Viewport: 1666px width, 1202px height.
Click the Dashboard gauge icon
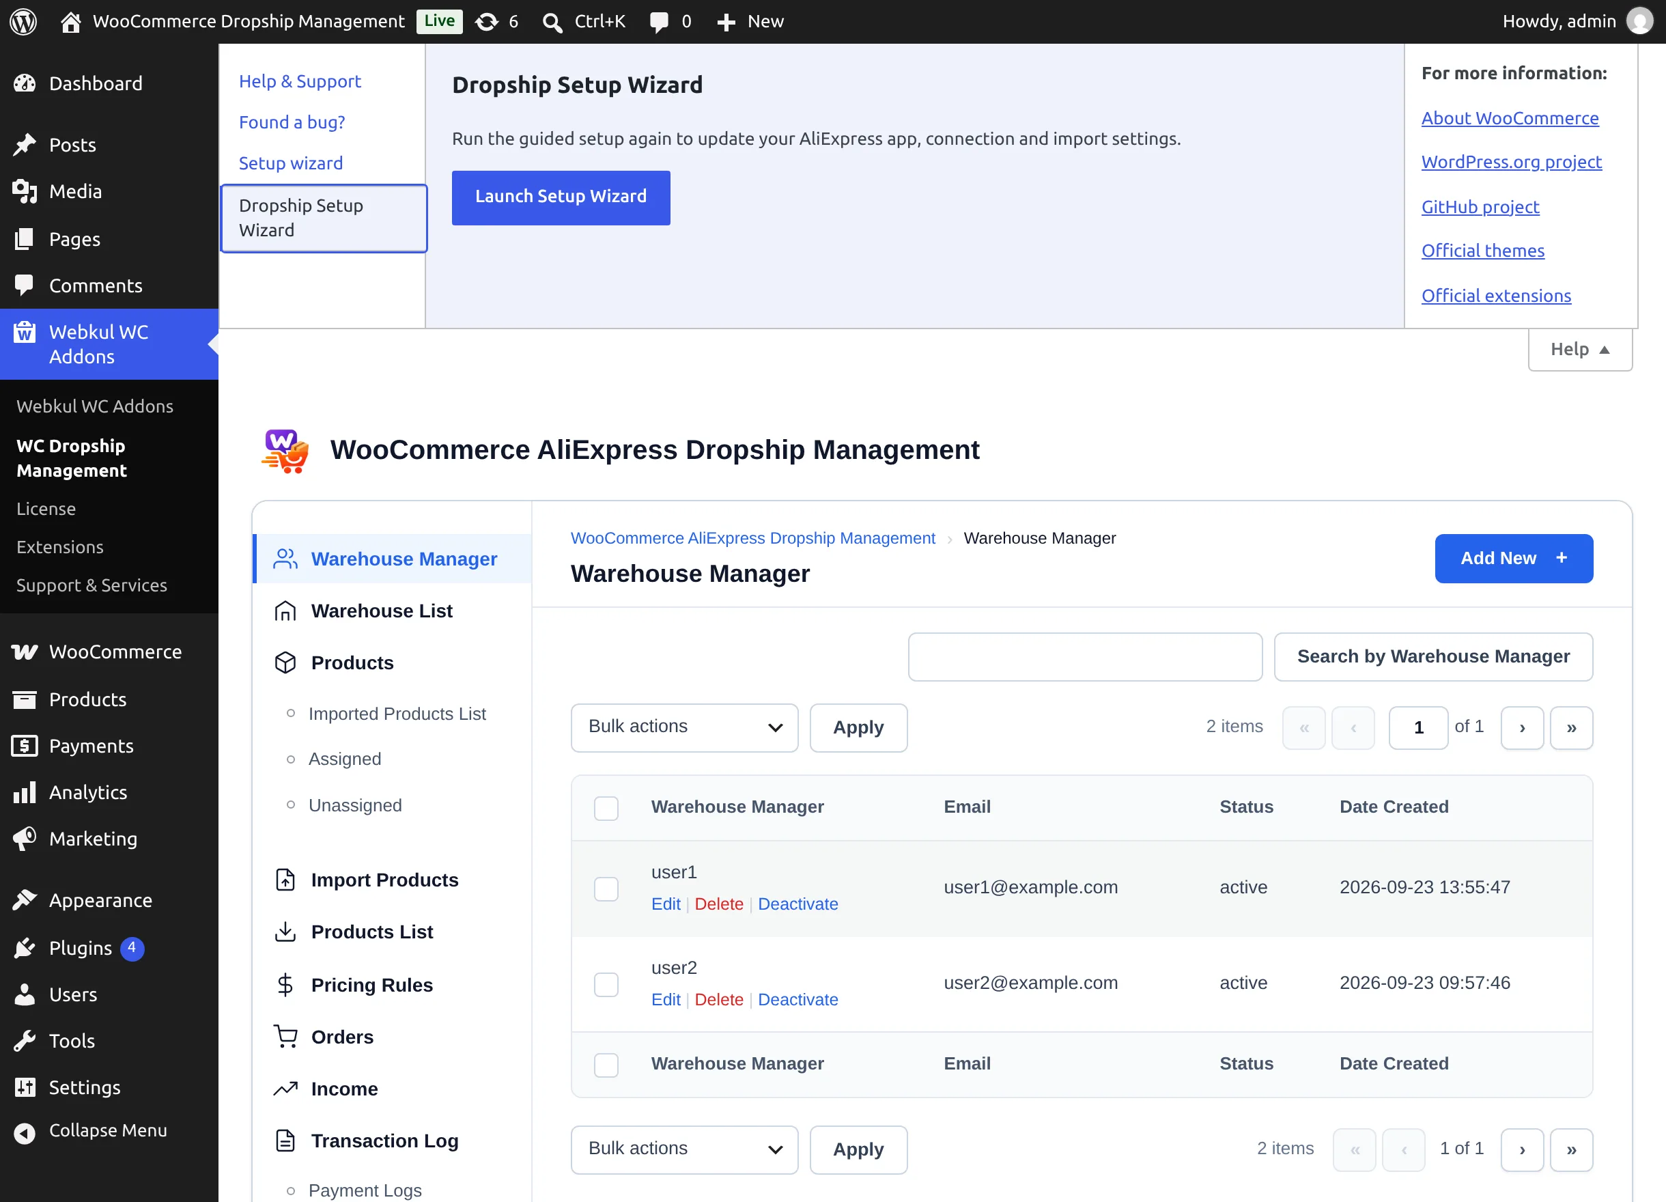[25, 83]
